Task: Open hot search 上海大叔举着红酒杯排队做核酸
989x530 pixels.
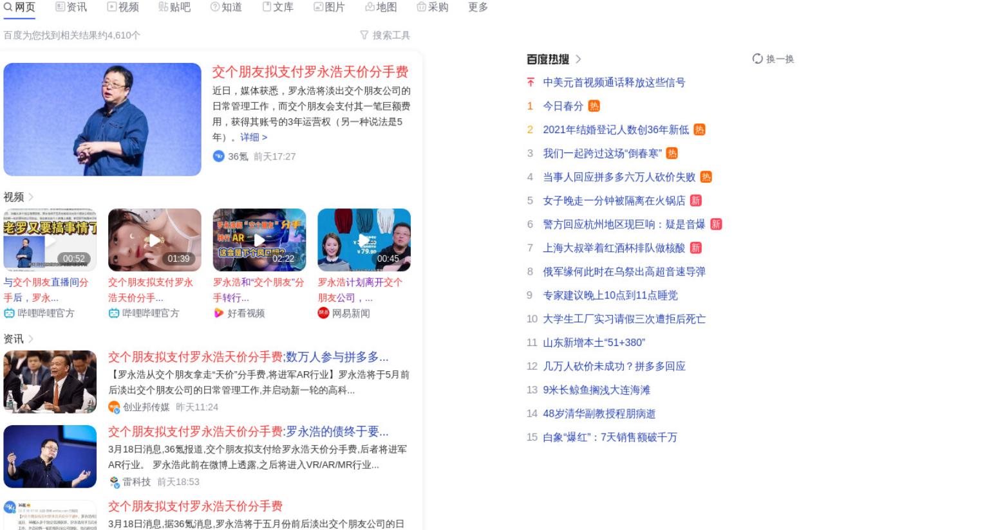Action: [614, 248]
